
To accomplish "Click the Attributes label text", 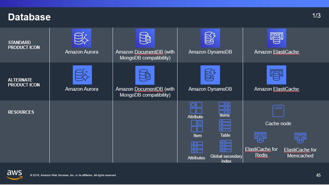I will tap(196, 158).
